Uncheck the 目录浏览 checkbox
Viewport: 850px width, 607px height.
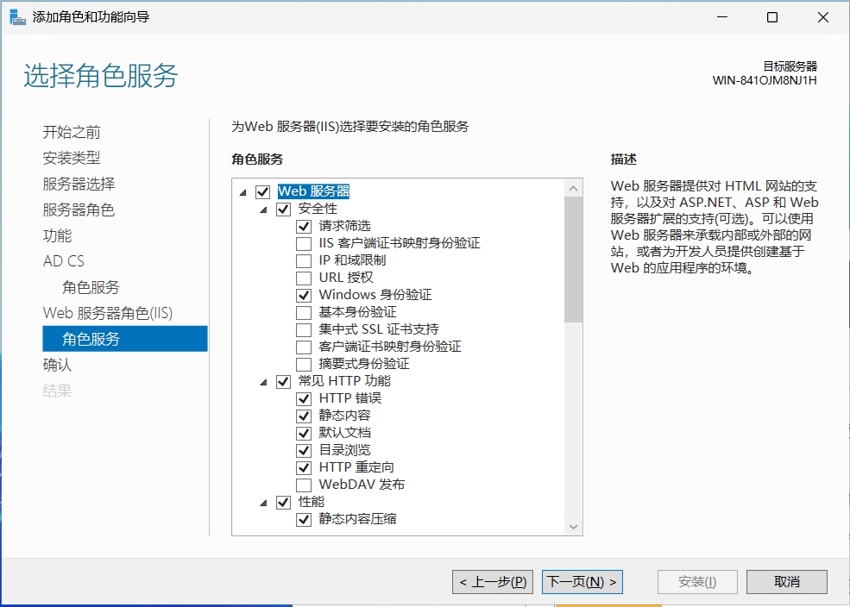[304, 451]
